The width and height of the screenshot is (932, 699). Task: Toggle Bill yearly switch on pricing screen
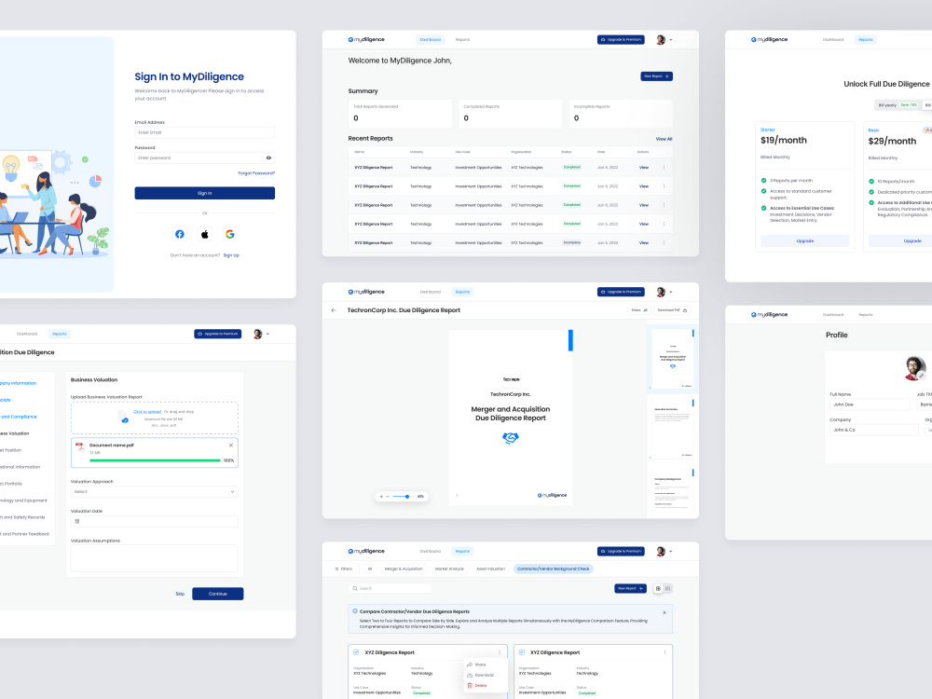coord(897,105)
